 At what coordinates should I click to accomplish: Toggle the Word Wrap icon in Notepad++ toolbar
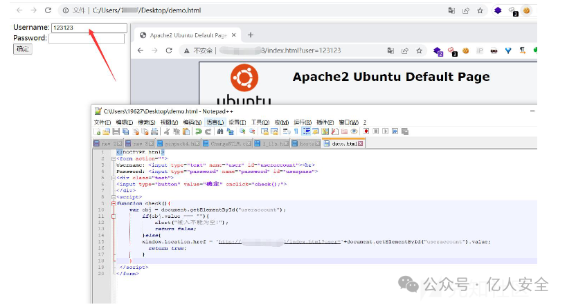click(287, 131)
